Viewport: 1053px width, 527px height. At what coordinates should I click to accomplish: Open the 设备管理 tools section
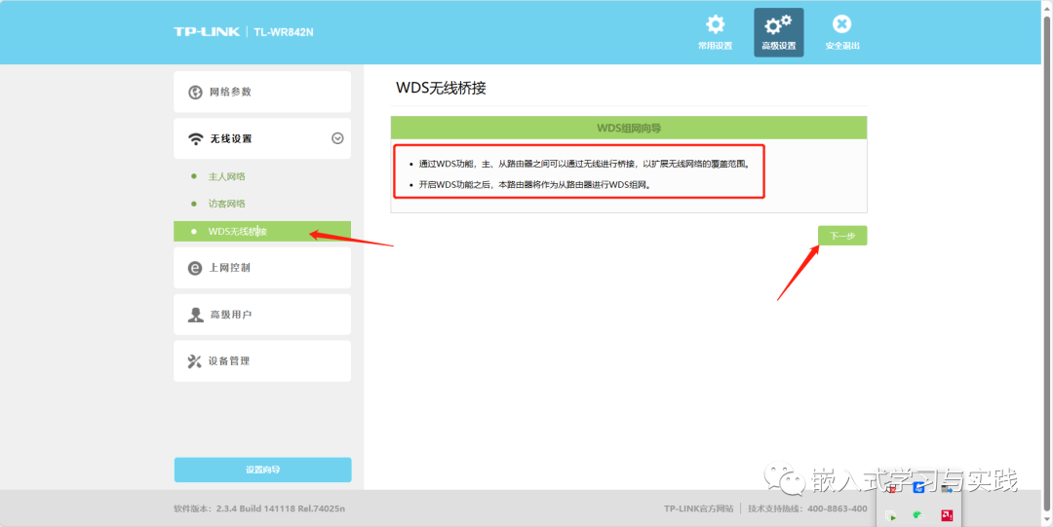point(262,361)
